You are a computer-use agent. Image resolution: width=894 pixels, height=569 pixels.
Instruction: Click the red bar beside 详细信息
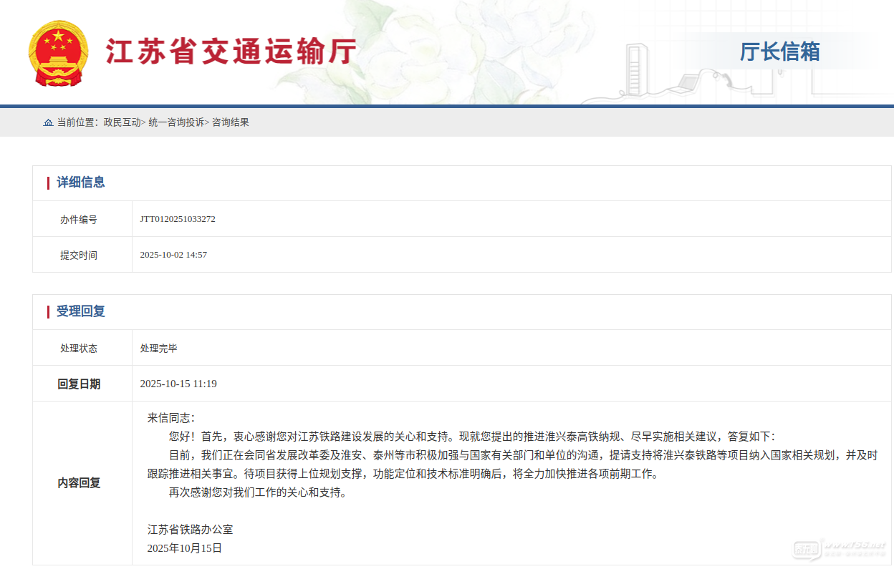(x=48, y=183)
